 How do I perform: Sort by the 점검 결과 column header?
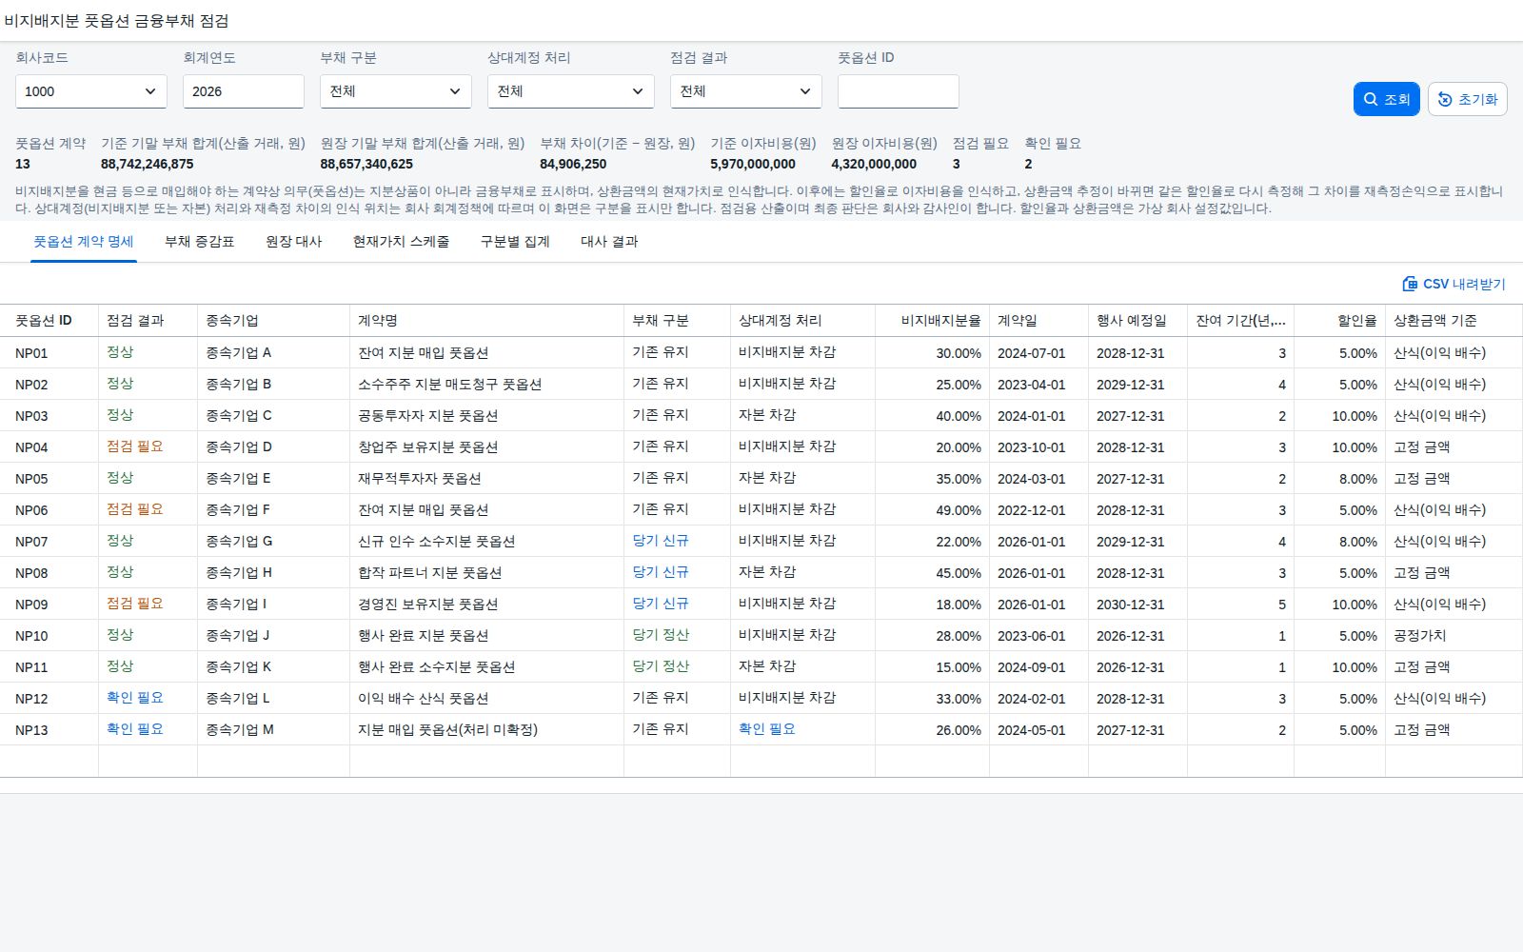click(x=148, y=321)
